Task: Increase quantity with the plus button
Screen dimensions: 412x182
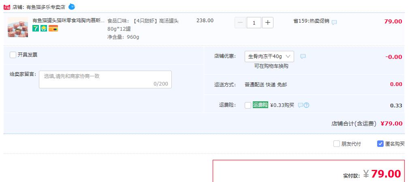Action: point(267,23)
